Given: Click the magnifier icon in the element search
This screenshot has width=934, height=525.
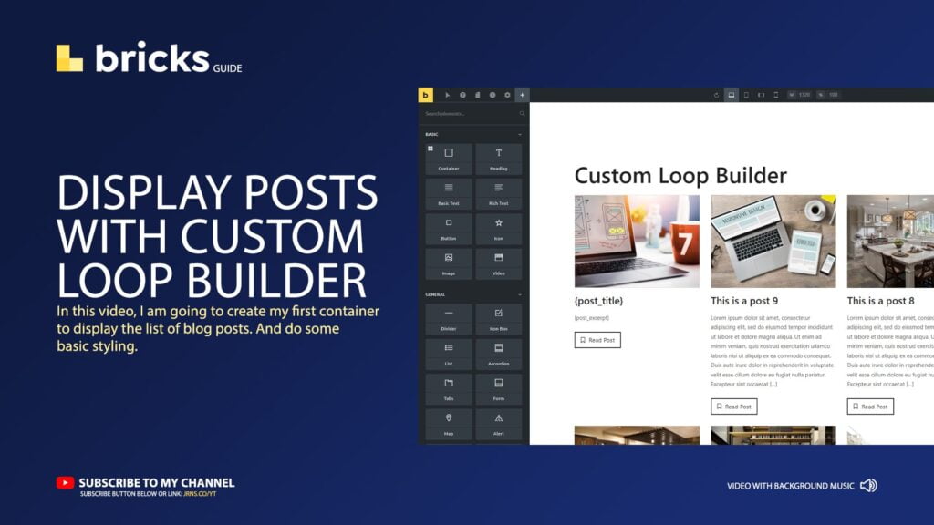Looking at the screenshot, I should coord(522,113).
